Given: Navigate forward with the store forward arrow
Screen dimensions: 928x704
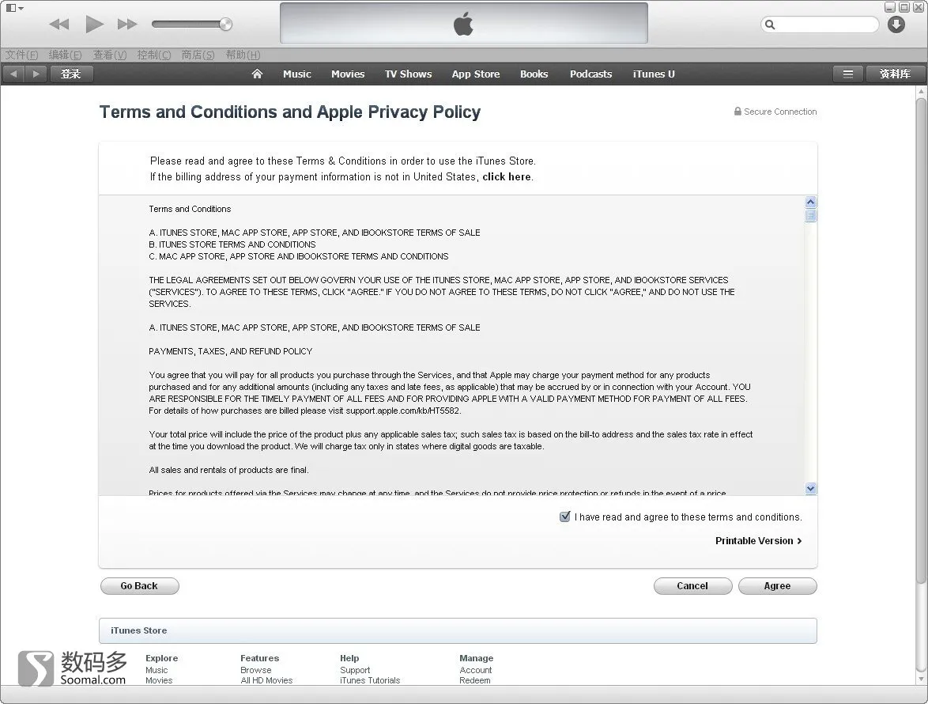Looking at the screenshot, I should [x=36, y=74].
